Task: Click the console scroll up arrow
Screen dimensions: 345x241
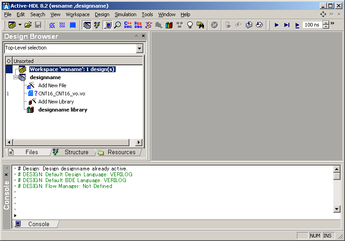Action: [336, 169]
